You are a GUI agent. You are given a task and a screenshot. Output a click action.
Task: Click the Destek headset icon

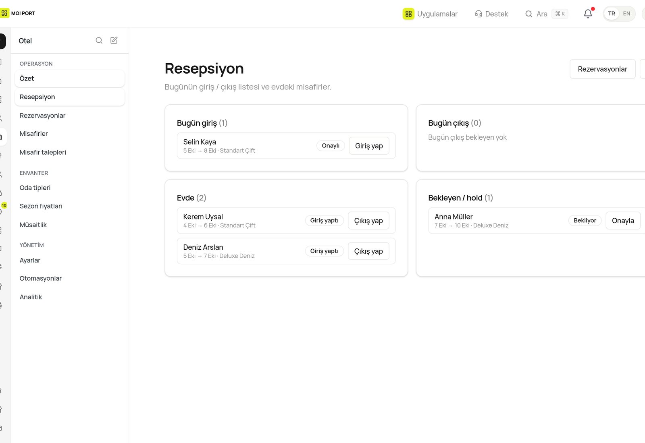pyautogui.click(x=479, y=14)
